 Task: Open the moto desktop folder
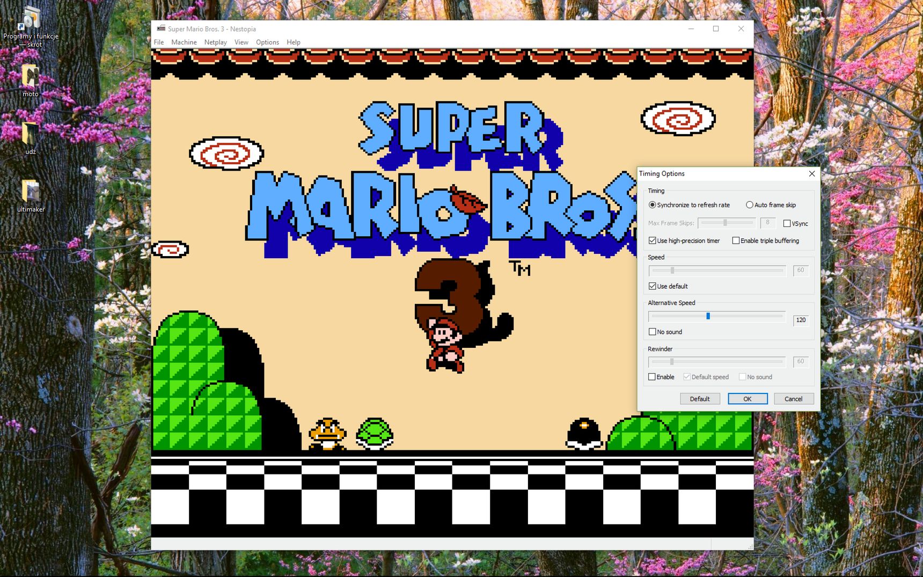tap(31, 81)
